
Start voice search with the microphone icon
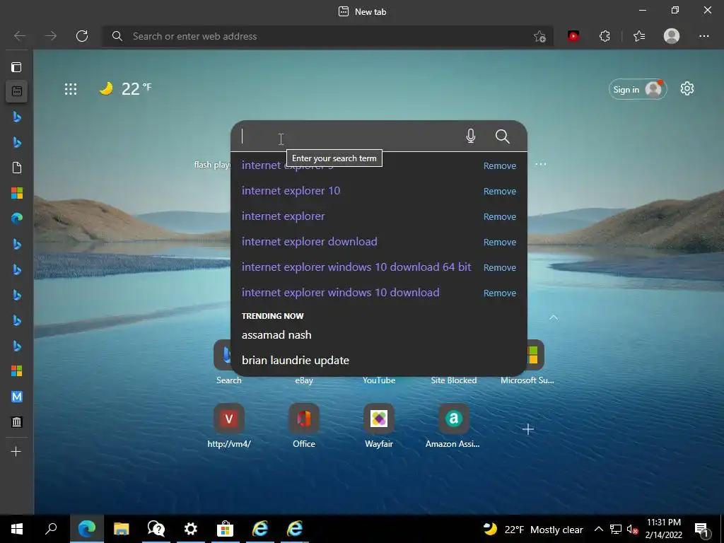(x=470, y=136)
